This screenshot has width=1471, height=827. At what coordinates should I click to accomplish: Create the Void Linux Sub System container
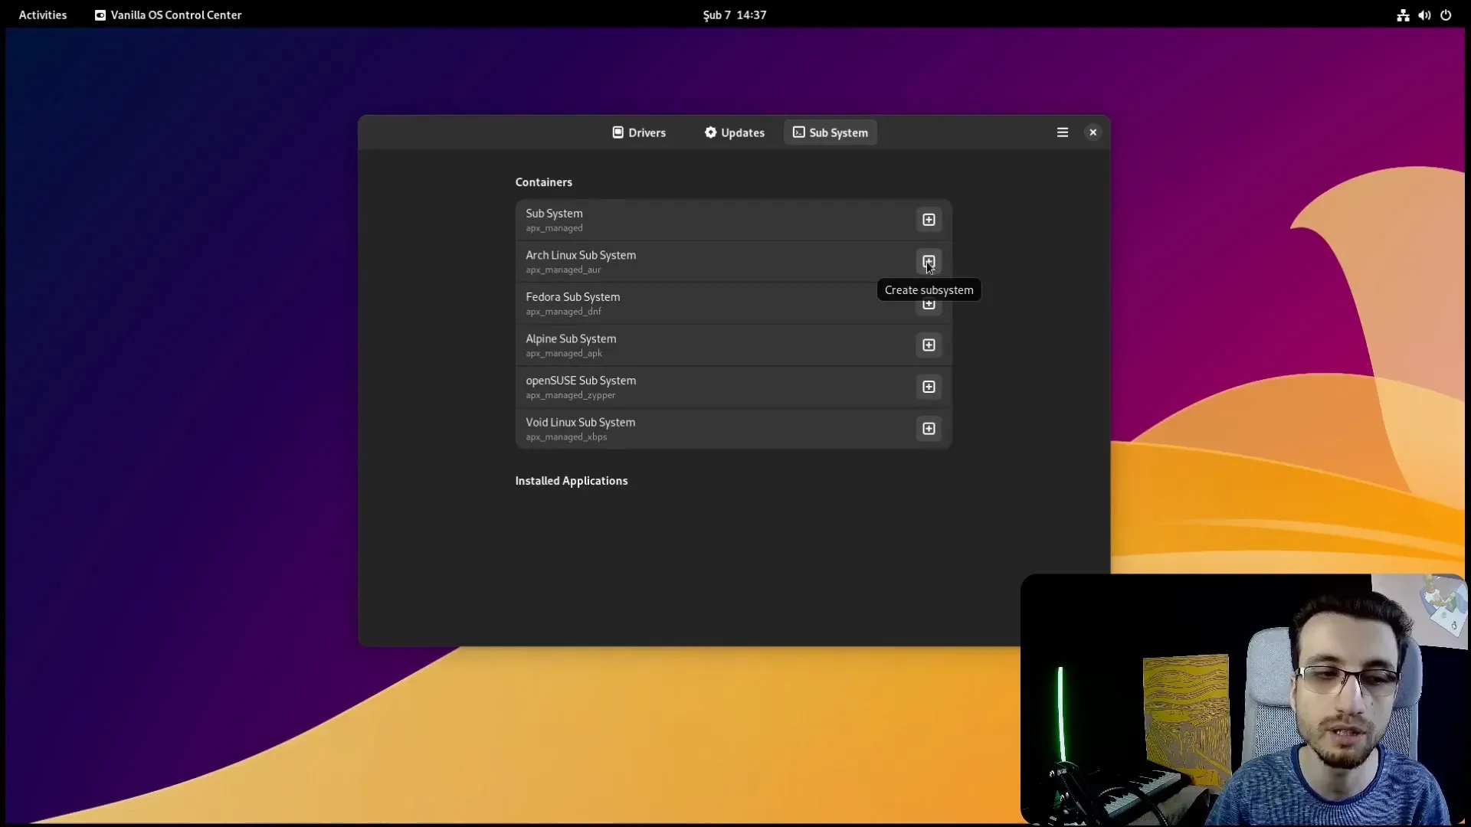coord(929,429)
